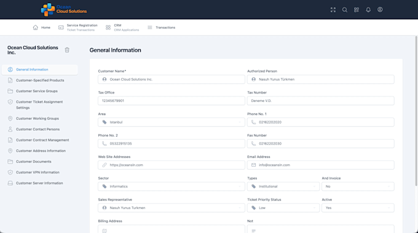Click the Web Site Addresses field
The width and height of the screenshot is (418, 233).
tap(172, 165)
